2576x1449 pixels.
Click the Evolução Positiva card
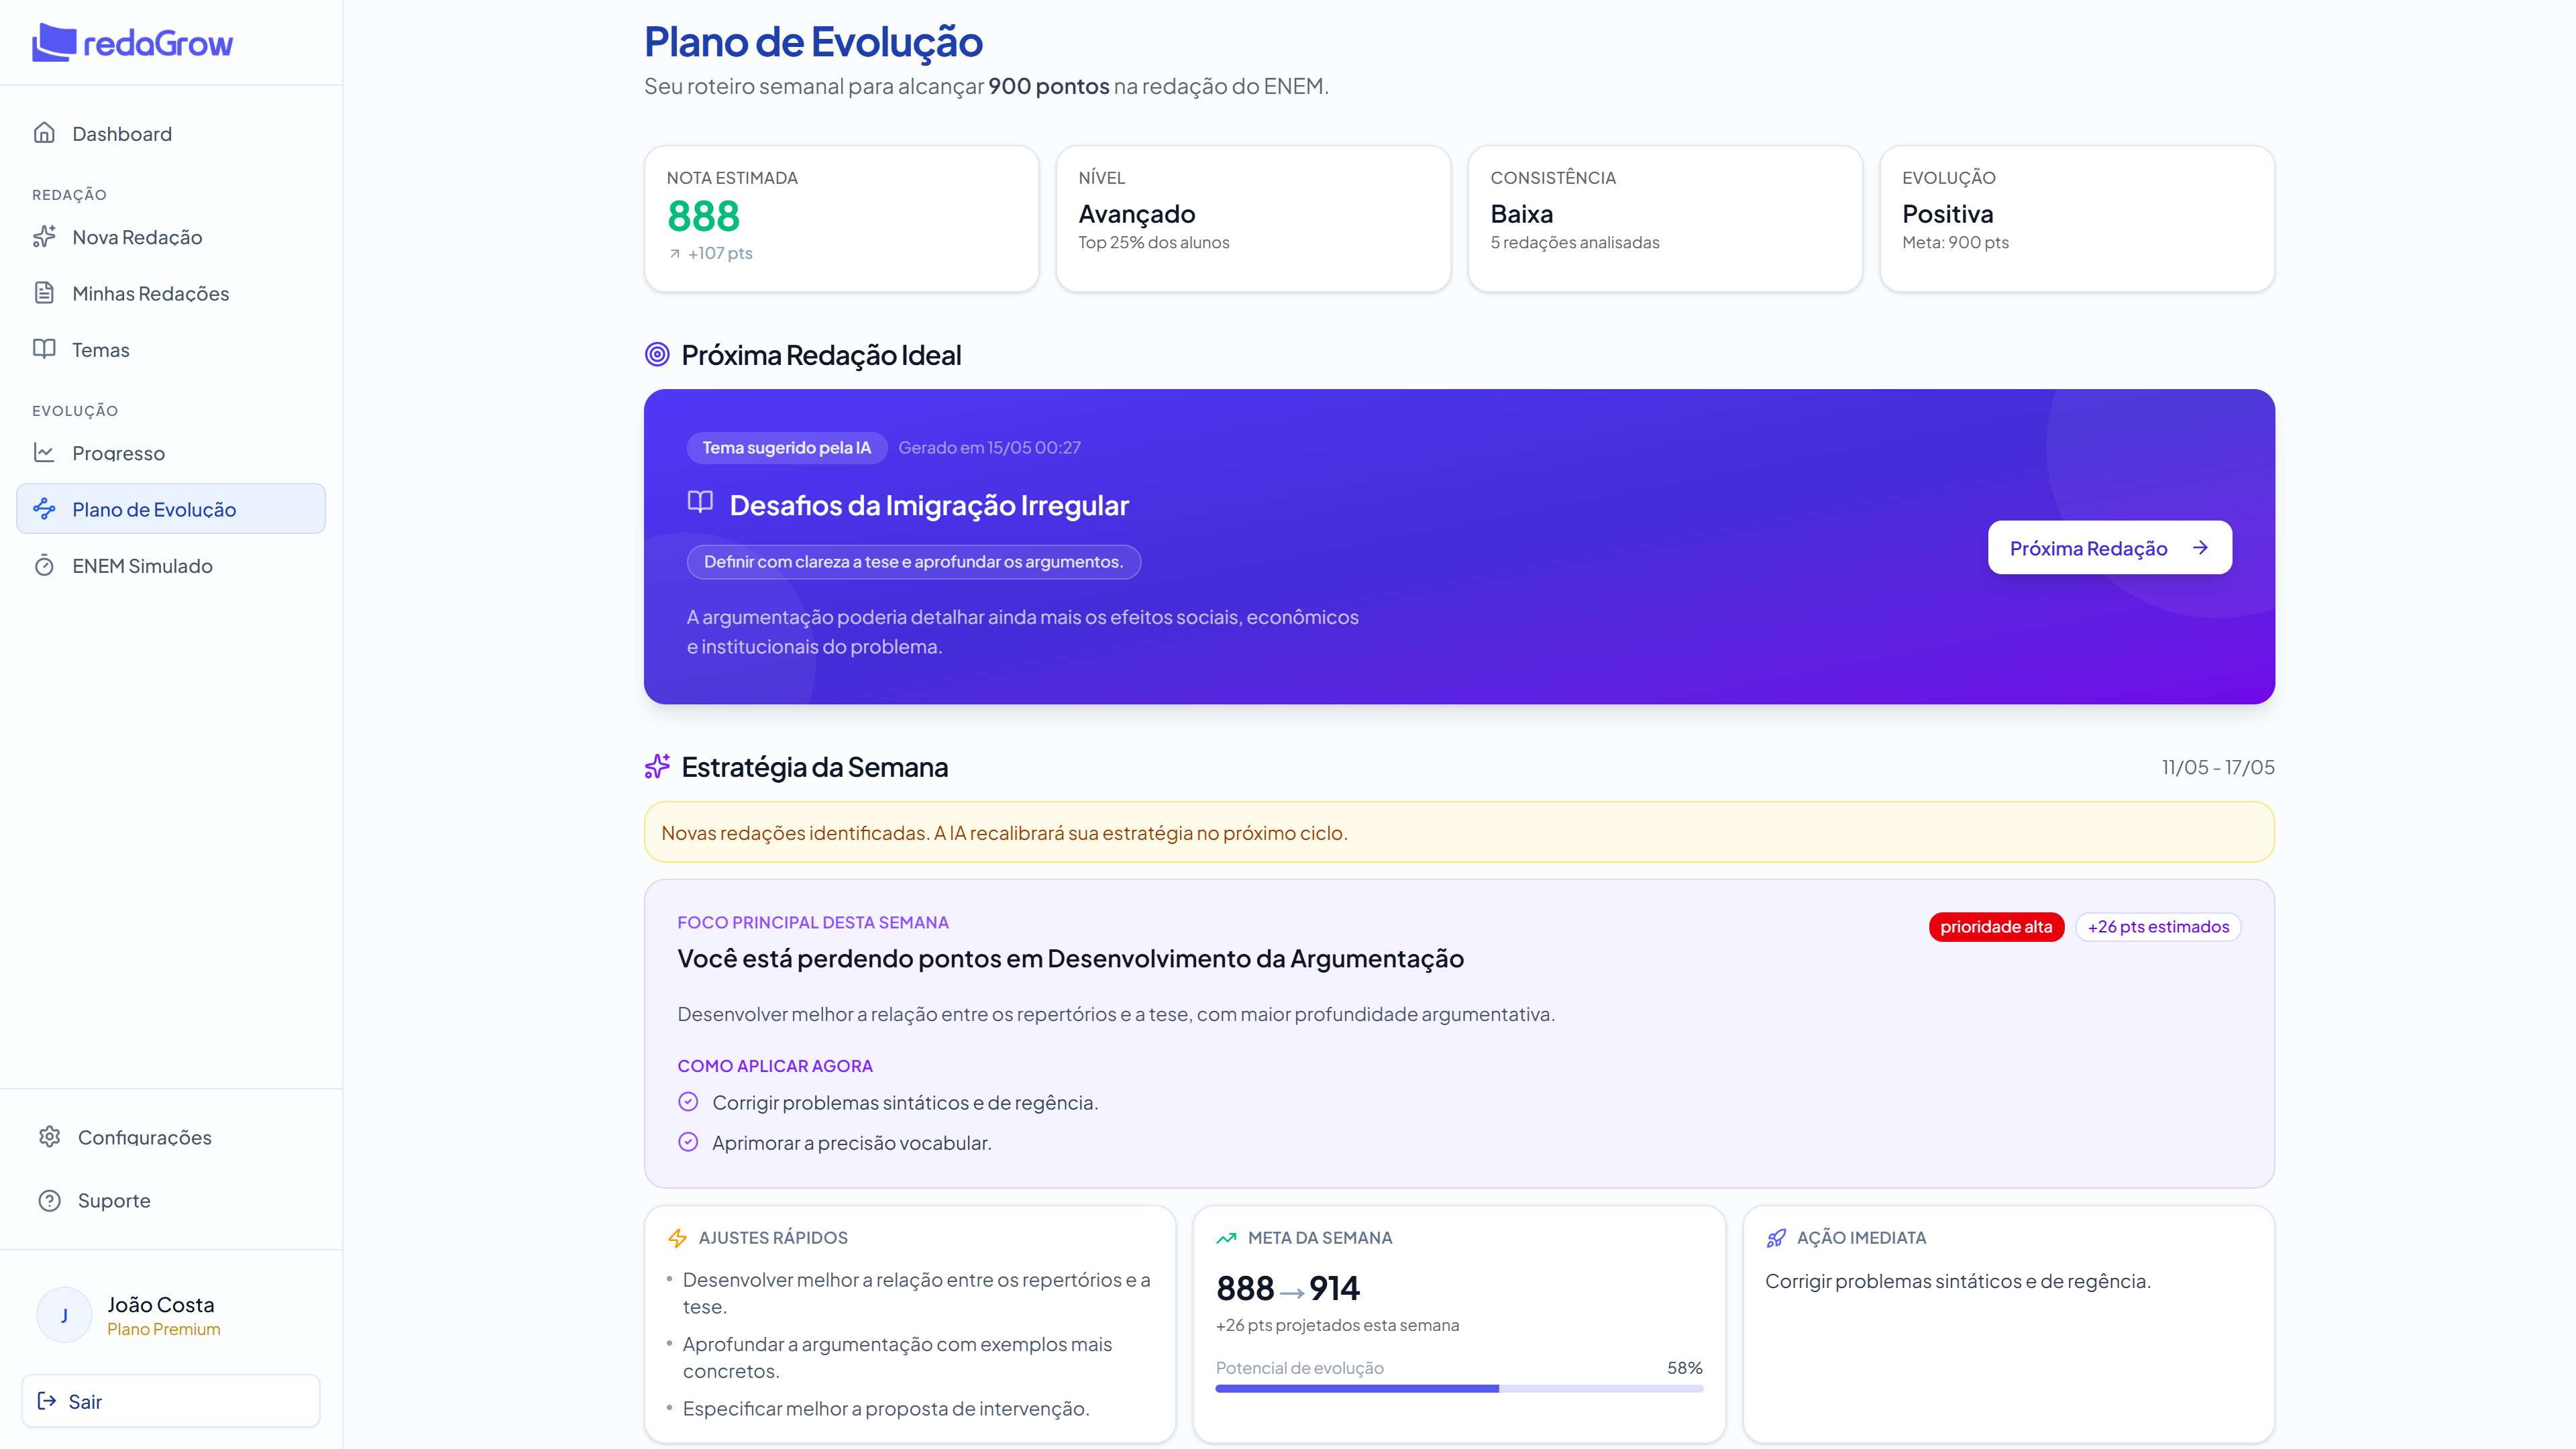point(2077,219)
